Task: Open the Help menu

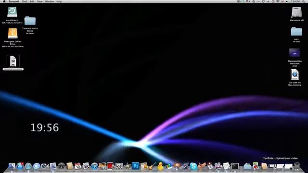Action: 59,1
